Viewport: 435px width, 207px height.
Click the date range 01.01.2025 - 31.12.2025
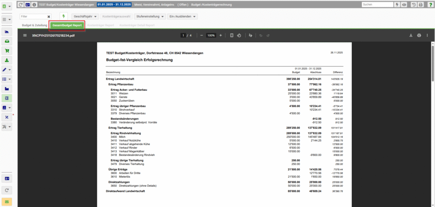point(115,5)
